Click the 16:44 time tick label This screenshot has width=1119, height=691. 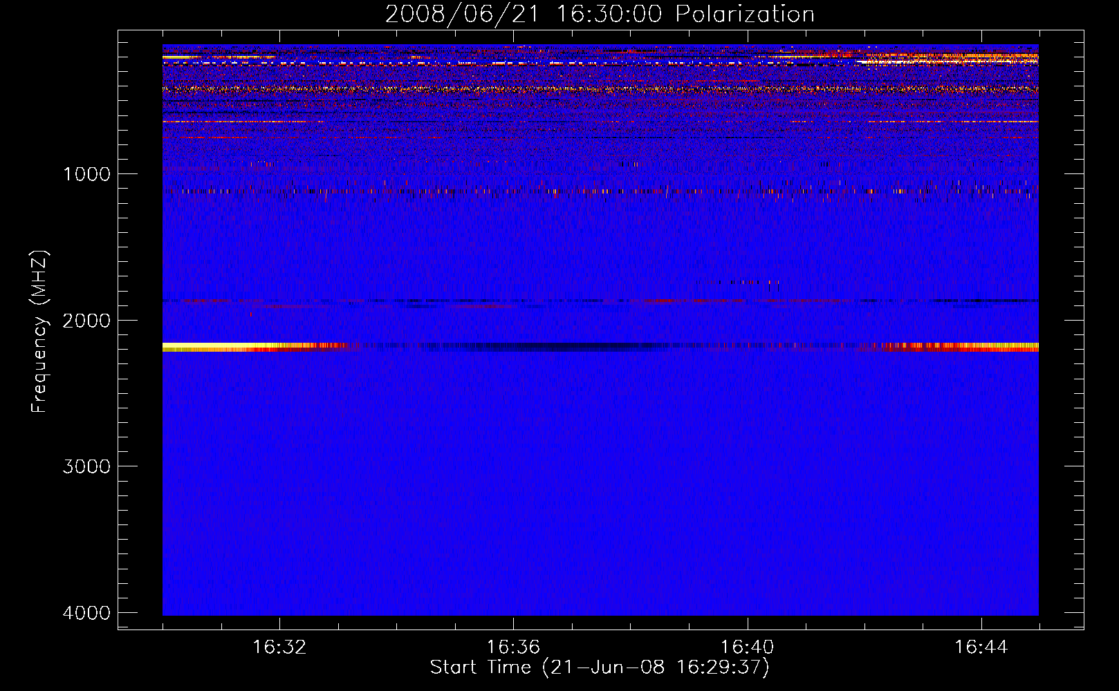[981, 647]
